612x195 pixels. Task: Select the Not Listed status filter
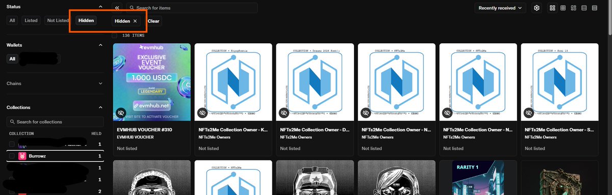tap(58, 20)
